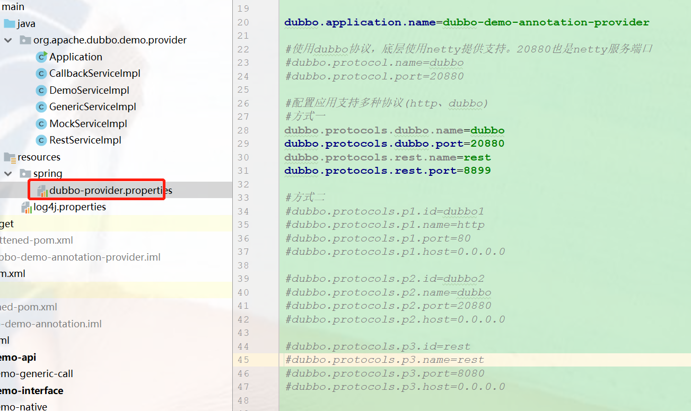
Task: Open CallbackServiceImpl in the project tree
Action: coord(95,74)
